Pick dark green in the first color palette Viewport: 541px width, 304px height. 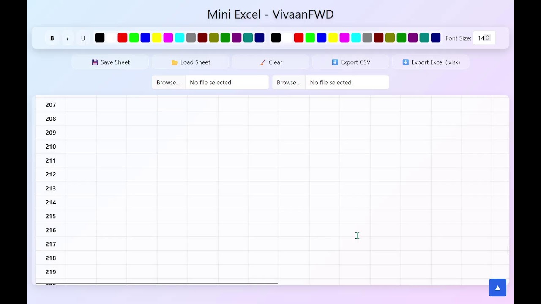[225, 38]
